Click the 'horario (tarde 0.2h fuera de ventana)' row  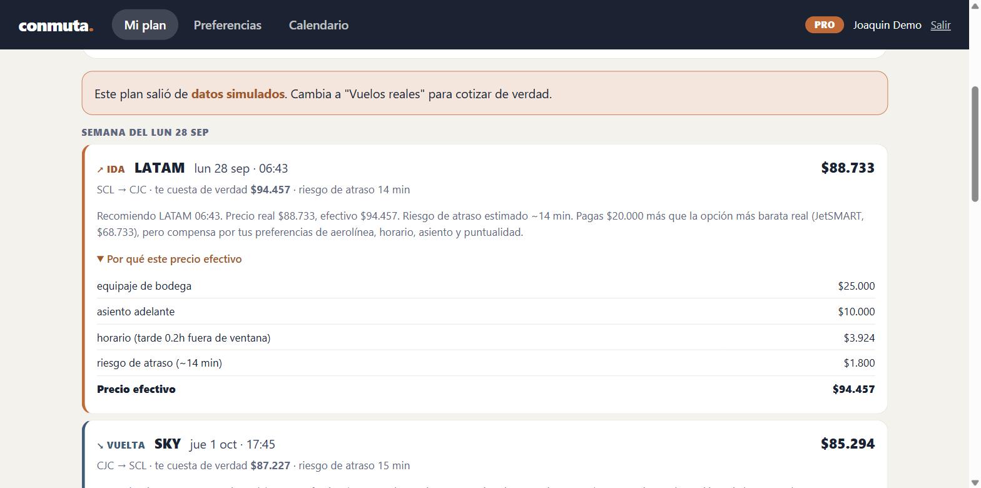pyautogui.click(x=485, y=338)
